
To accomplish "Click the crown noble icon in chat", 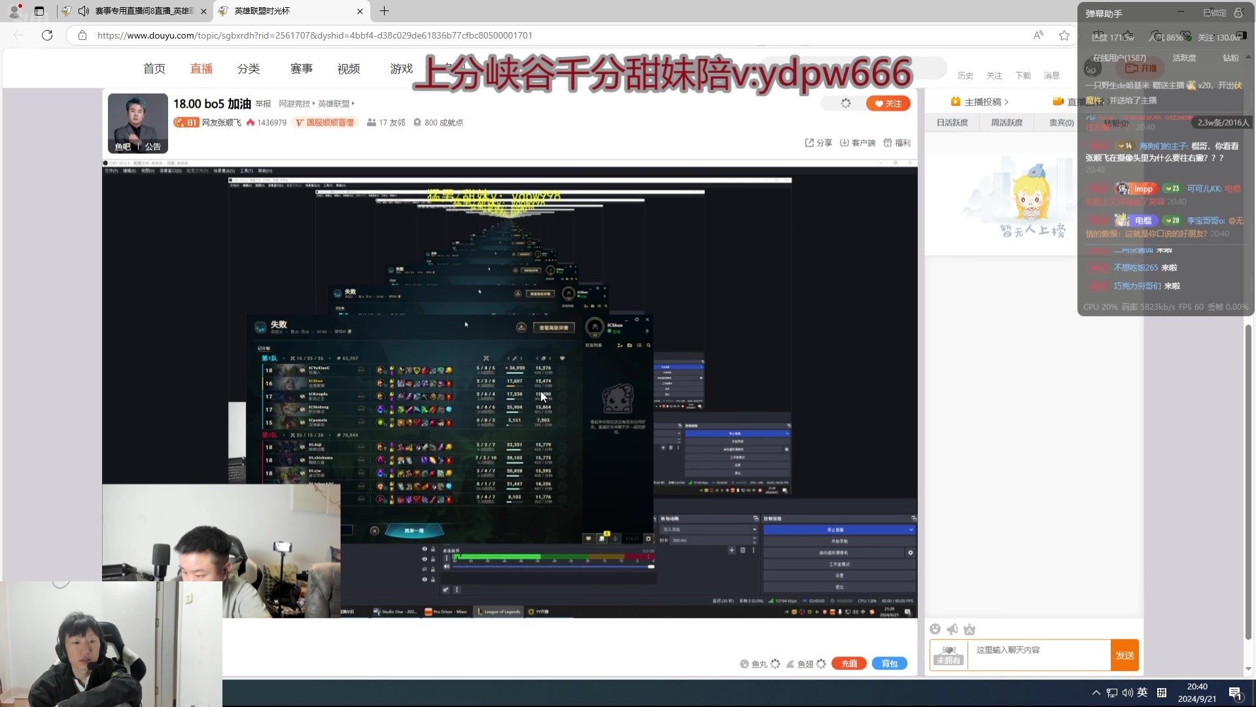I will pos(969,629).
